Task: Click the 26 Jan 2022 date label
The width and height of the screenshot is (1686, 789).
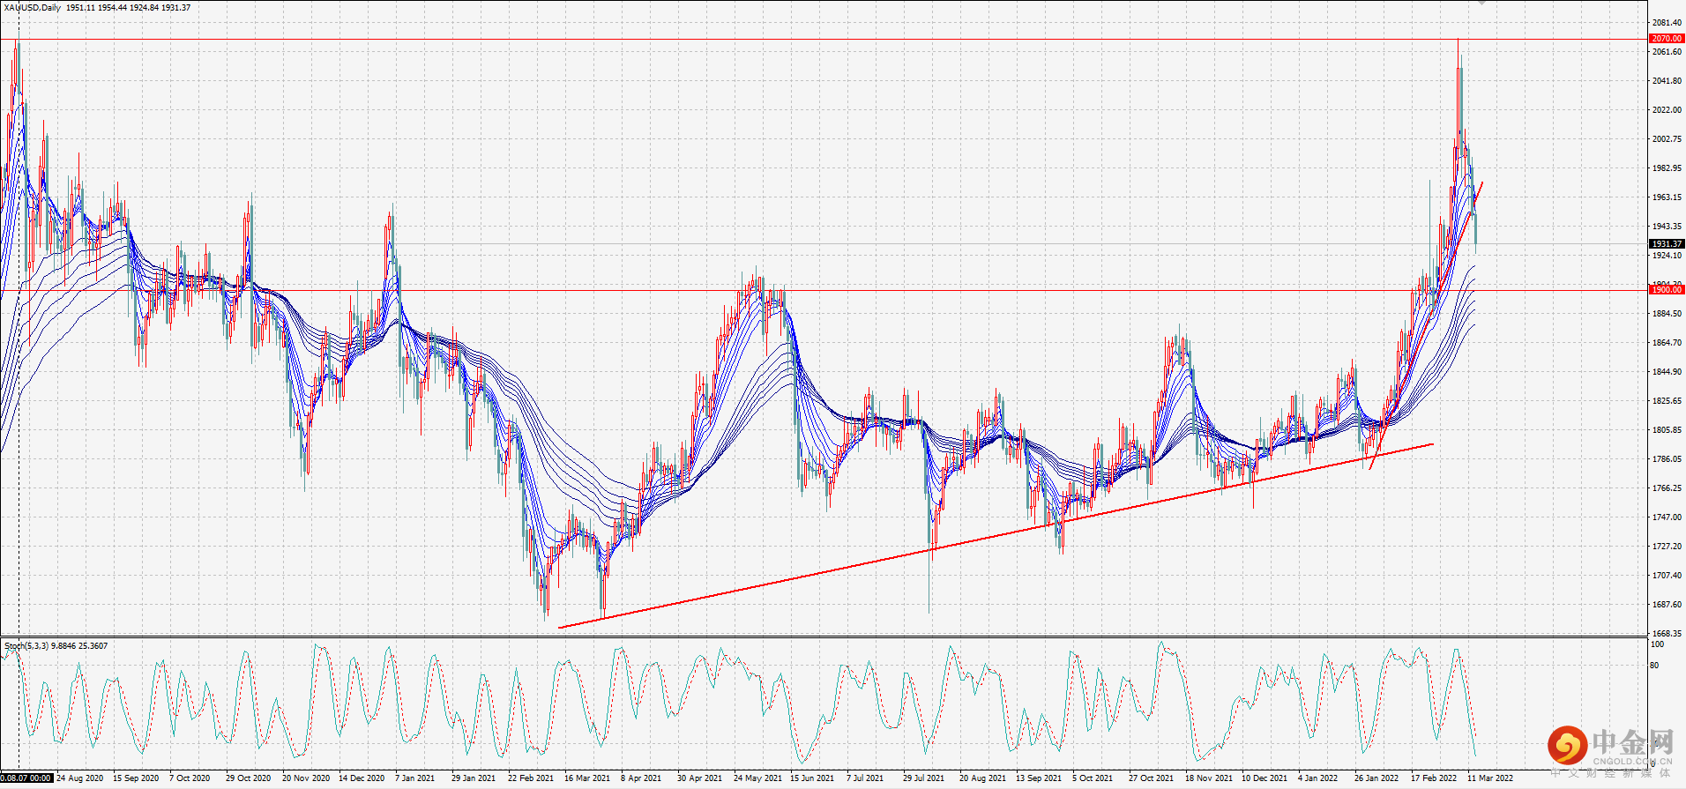Action: [1376, 778]
